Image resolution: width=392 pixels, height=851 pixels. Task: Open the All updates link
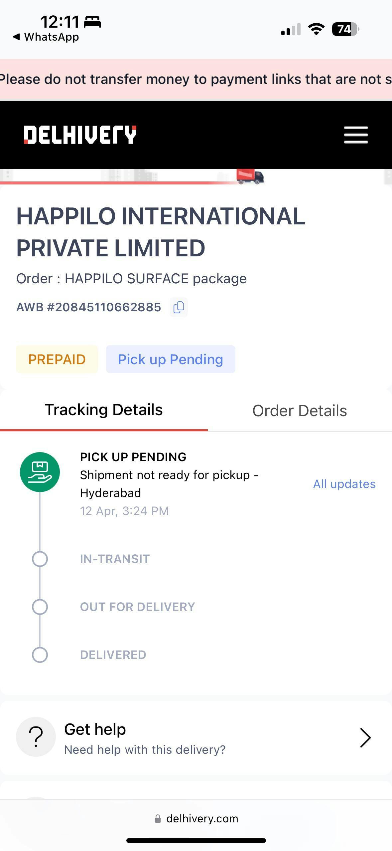pyautogui.click(x=344, y=484)
